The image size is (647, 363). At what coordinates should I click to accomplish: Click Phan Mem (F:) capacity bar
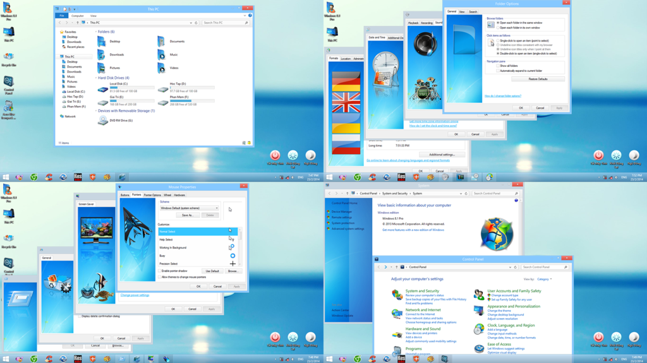coord(192,100)
